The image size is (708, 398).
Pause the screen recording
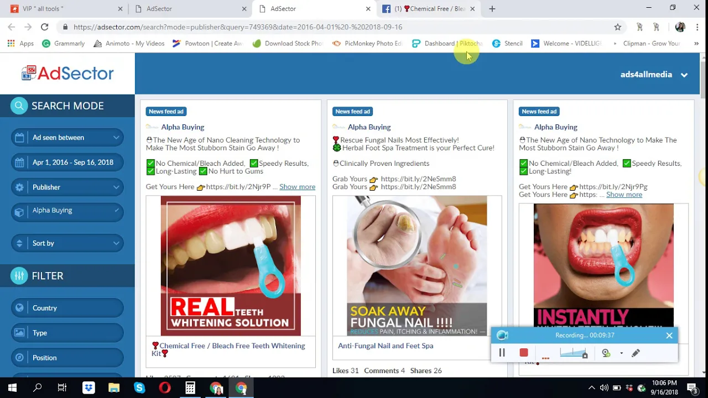point(502,353)
